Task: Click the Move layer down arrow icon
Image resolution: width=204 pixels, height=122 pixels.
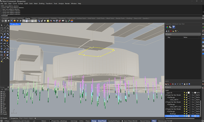Action: pyautogui.click(x=178, y=84)
